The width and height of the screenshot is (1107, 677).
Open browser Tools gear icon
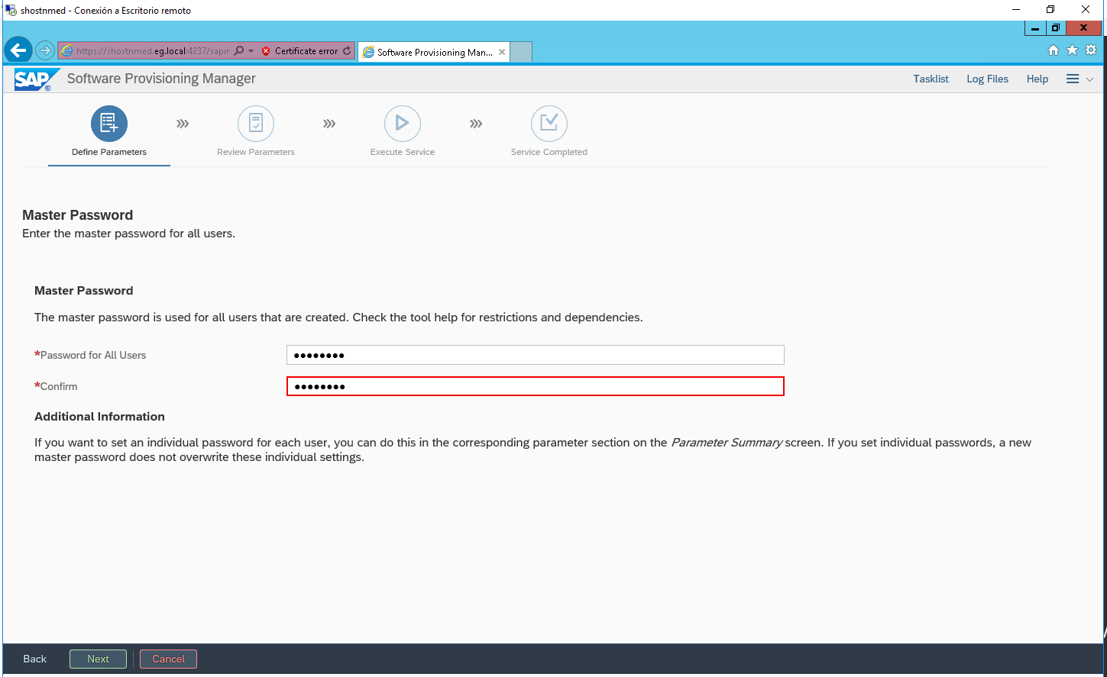[1091, 50]
